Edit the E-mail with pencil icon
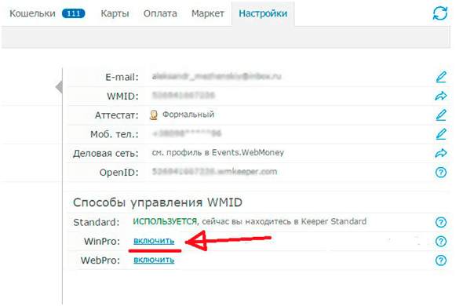Screen dimensions: 463x306 [x=441, y=77]
